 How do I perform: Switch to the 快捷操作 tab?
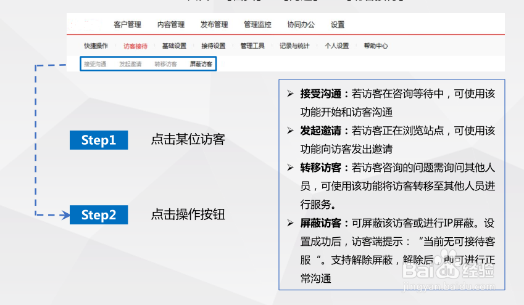coord(96,46)
